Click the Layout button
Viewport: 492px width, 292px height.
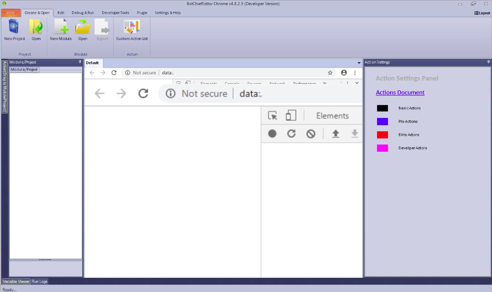point(482,13)
